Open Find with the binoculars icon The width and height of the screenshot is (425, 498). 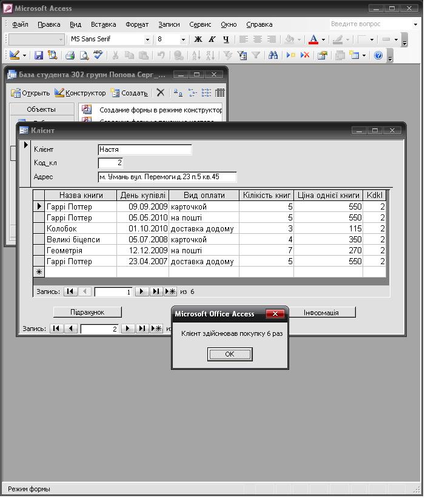[x=273, y=56]
